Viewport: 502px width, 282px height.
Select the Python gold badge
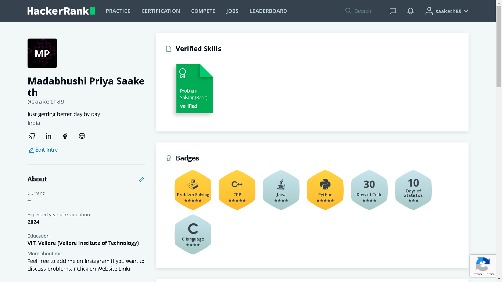pyautogui.click(x=325, y=190)
